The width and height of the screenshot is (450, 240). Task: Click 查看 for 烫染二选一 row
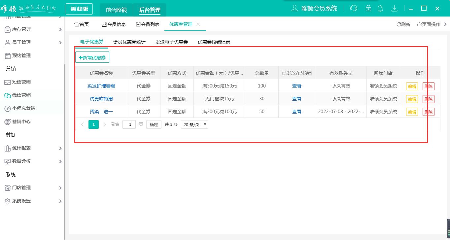pyautogui.click(x=297, y=112)
